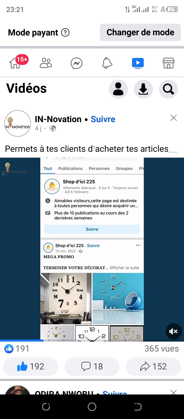
Task: Dismiss the IN-Novation video post
Action: point(174,118)
